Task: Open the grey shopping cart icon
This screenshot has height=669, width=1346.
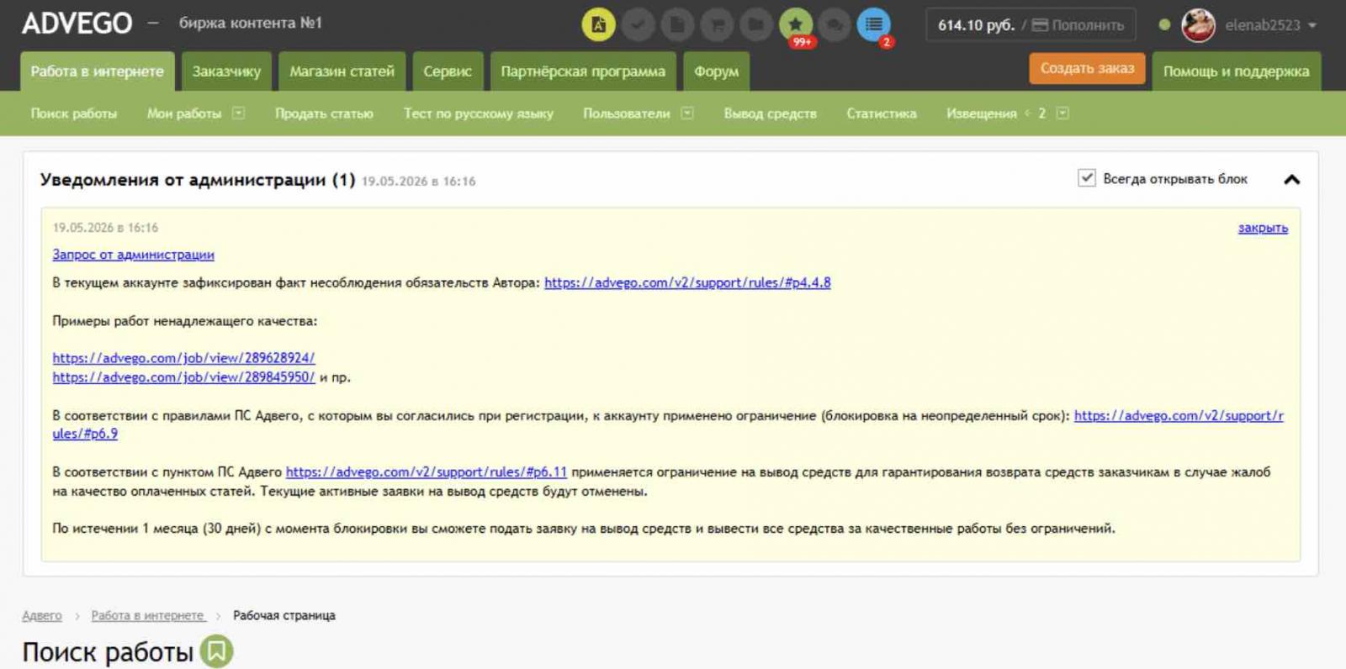Action: pyautogui.click(x=717, y=24)
